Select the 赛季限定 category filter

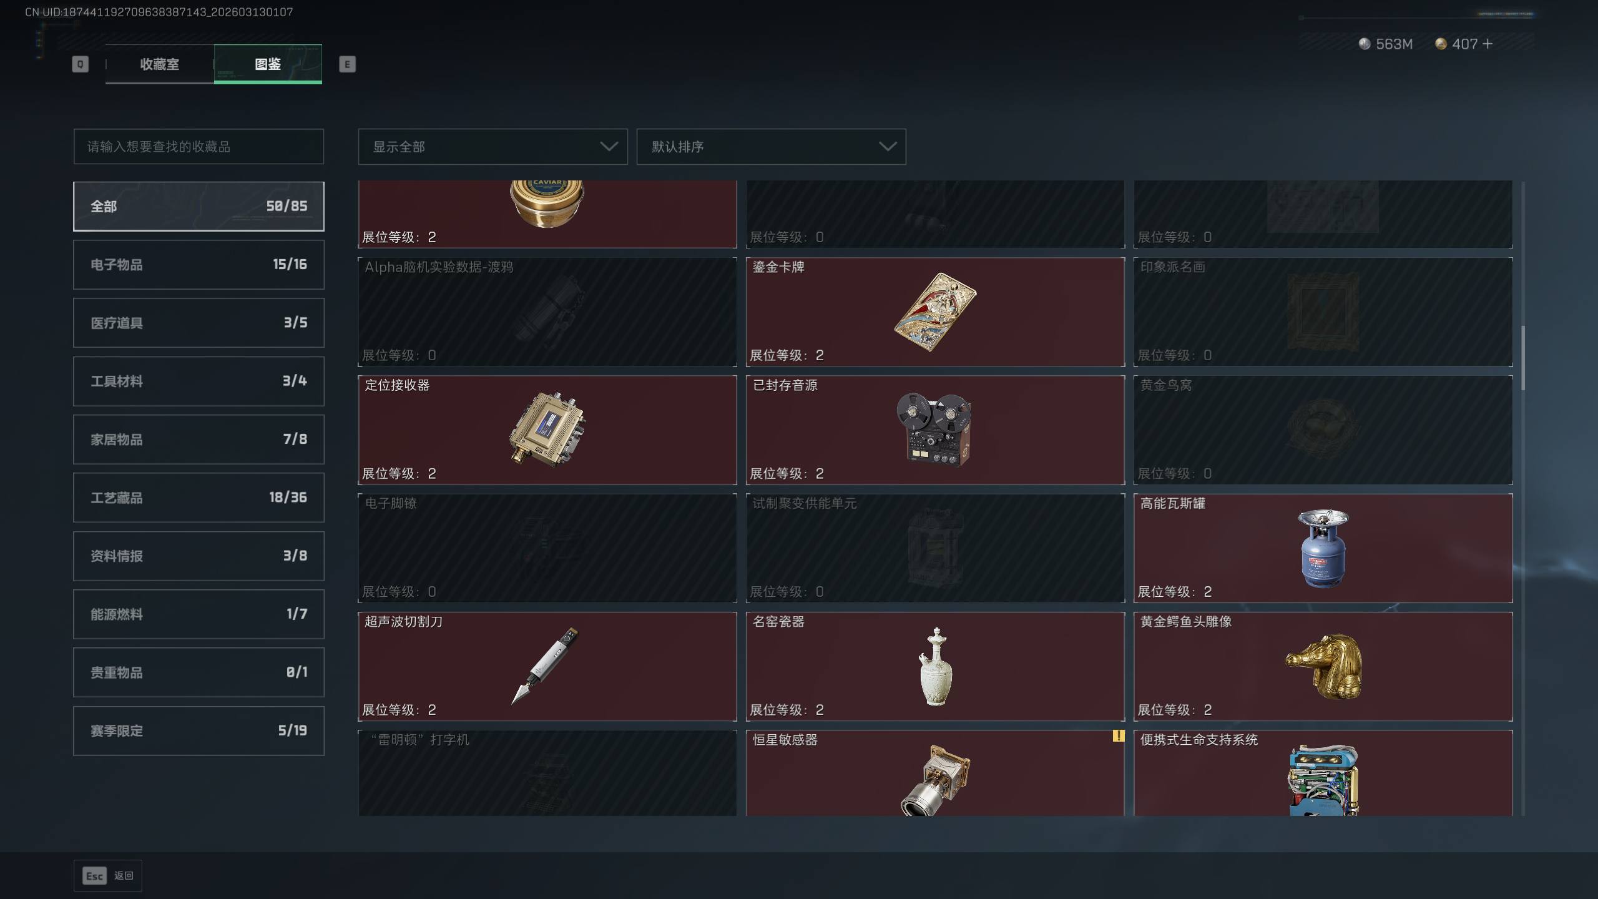click(199, 730)
